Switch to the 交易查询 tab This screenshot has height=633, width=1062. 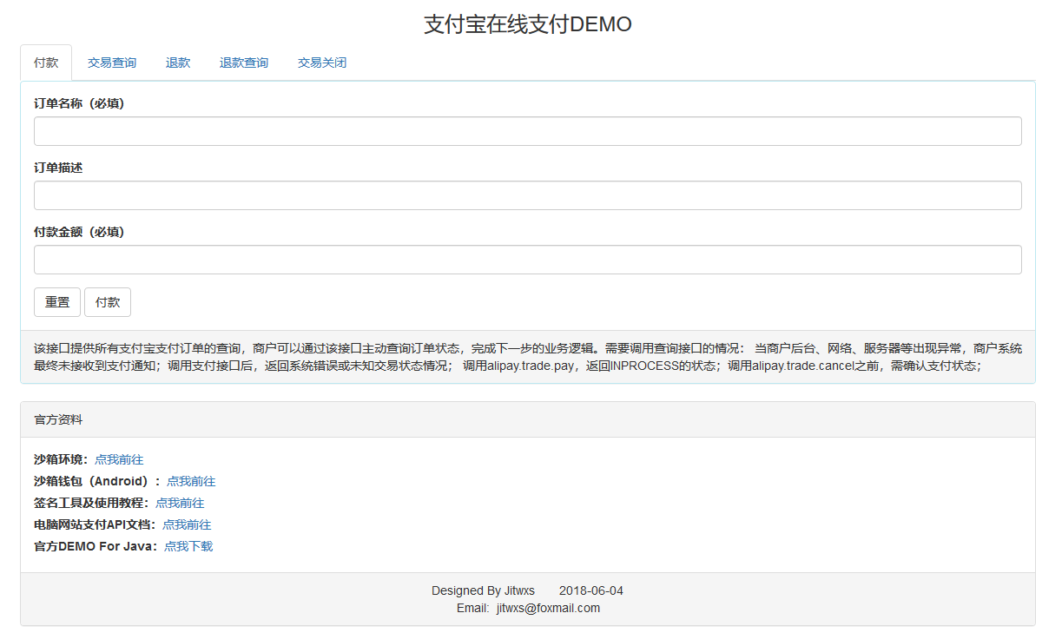pyautogui.click(x=111, y=62)
